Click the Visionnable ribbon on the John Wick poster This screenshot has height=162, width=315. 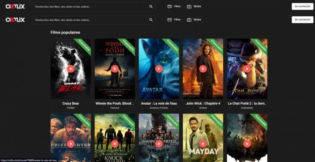pyautogui.click(x=216, y=46)
